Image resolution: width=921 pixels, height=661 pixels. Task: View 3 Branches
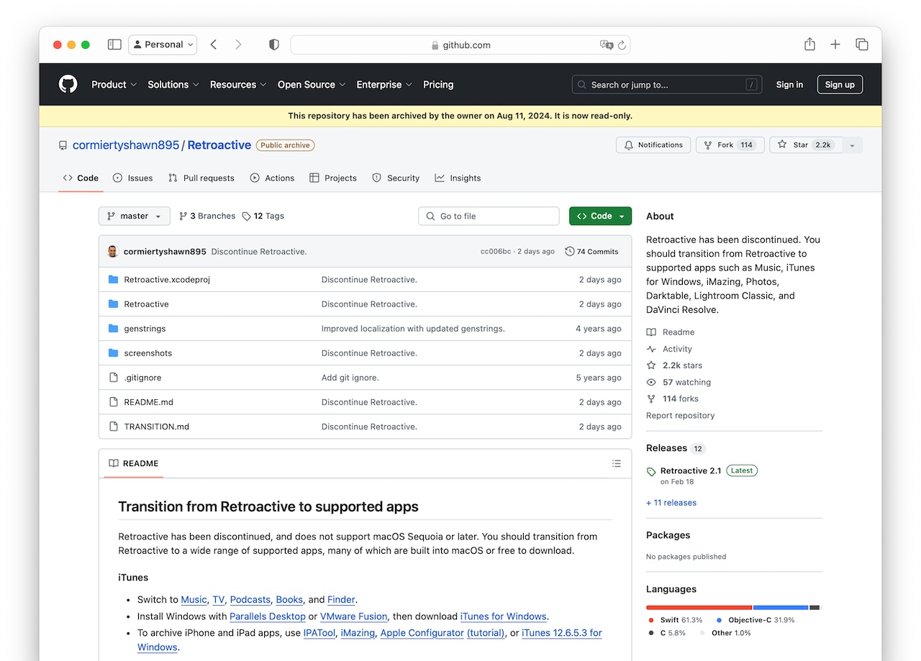207,216
